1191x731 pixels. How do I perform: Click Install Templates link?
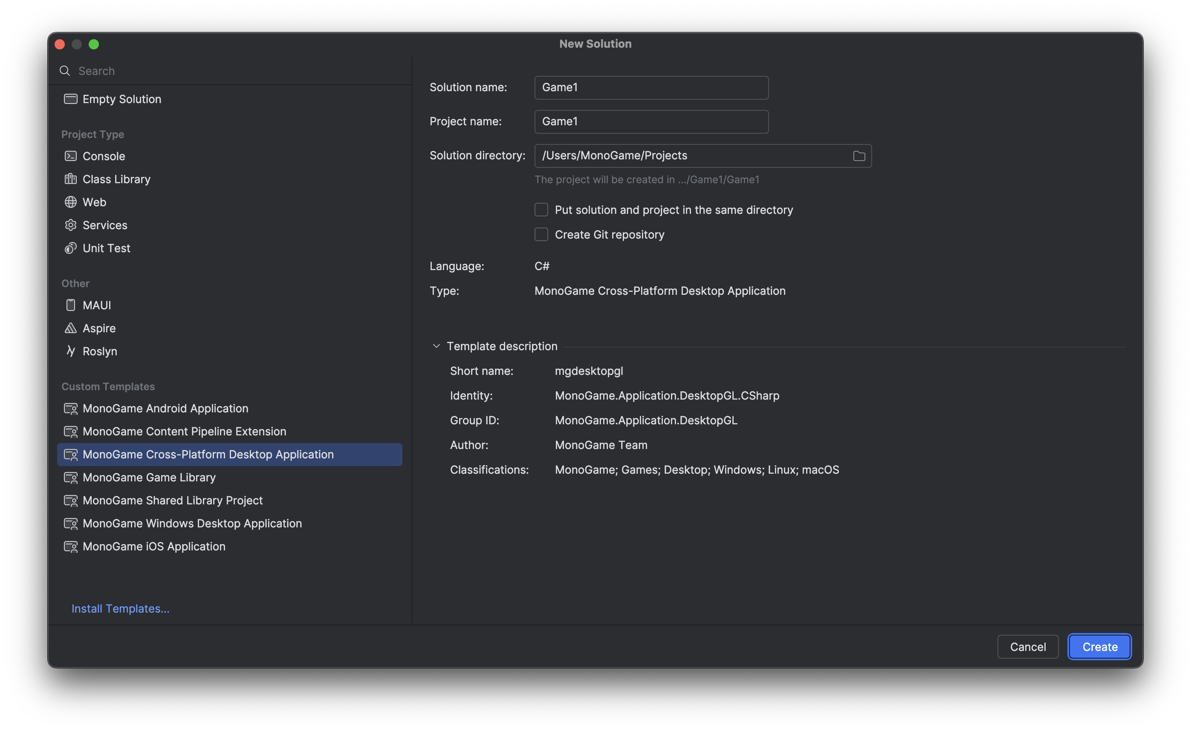[120, 608]
